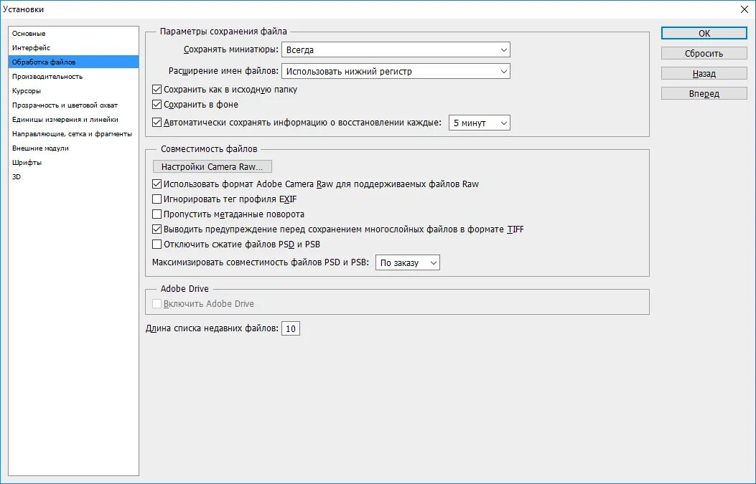This screenshot has height=484, width=756.
Task: Uncheck Adobe Camera Raw format option
Action: coord(157,184)
